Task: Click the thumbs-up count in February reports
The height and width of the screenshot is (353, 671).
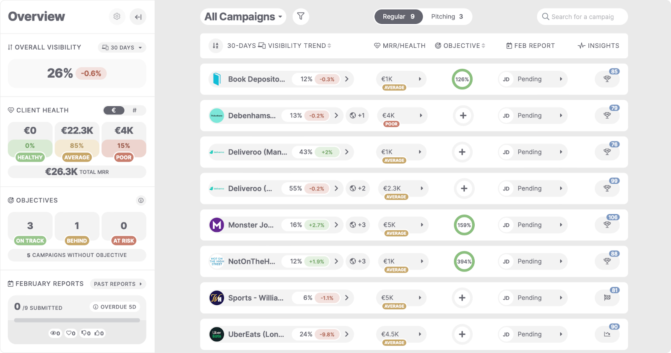Action: 99,333
